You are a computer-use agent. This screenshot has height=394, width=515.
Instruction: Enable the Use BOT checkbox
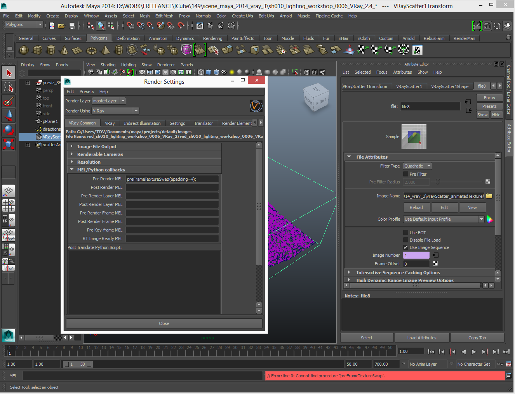click(406, 233)
